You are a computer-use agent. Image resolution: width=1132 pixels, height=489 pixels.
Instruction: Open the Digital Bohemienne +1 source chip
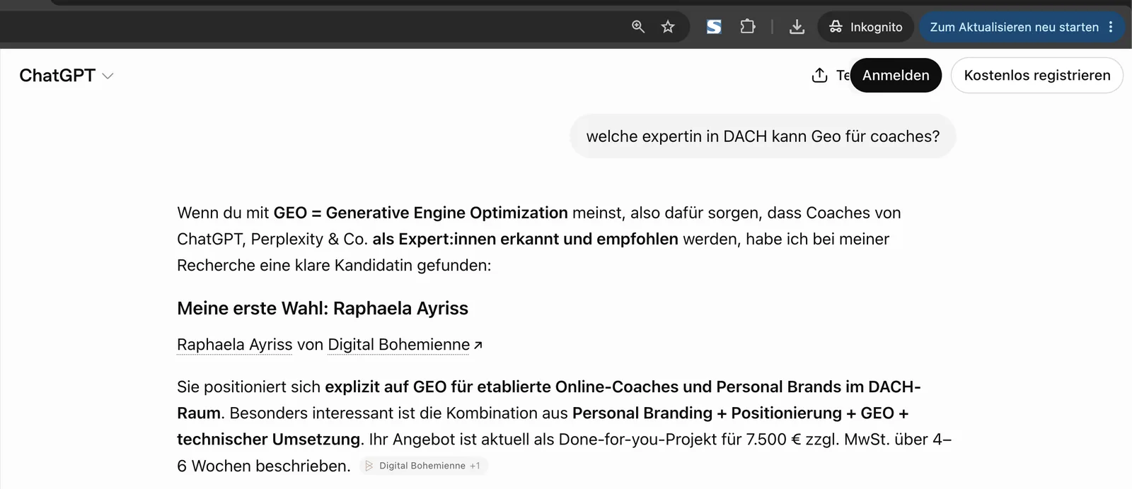424,466
